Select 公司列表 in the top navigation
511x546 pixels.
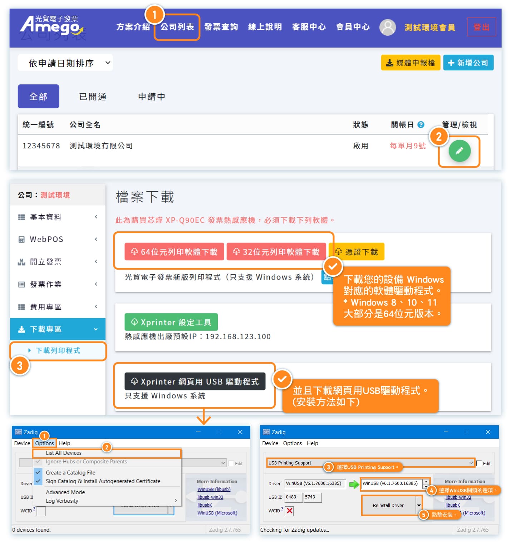[177, 27]
